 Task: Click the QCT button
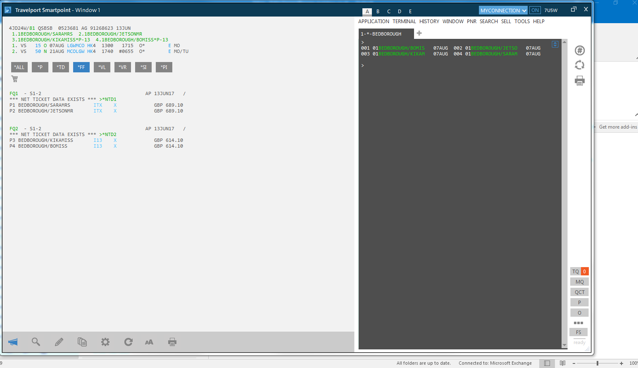pyautogui.click(x=579, y=292)
